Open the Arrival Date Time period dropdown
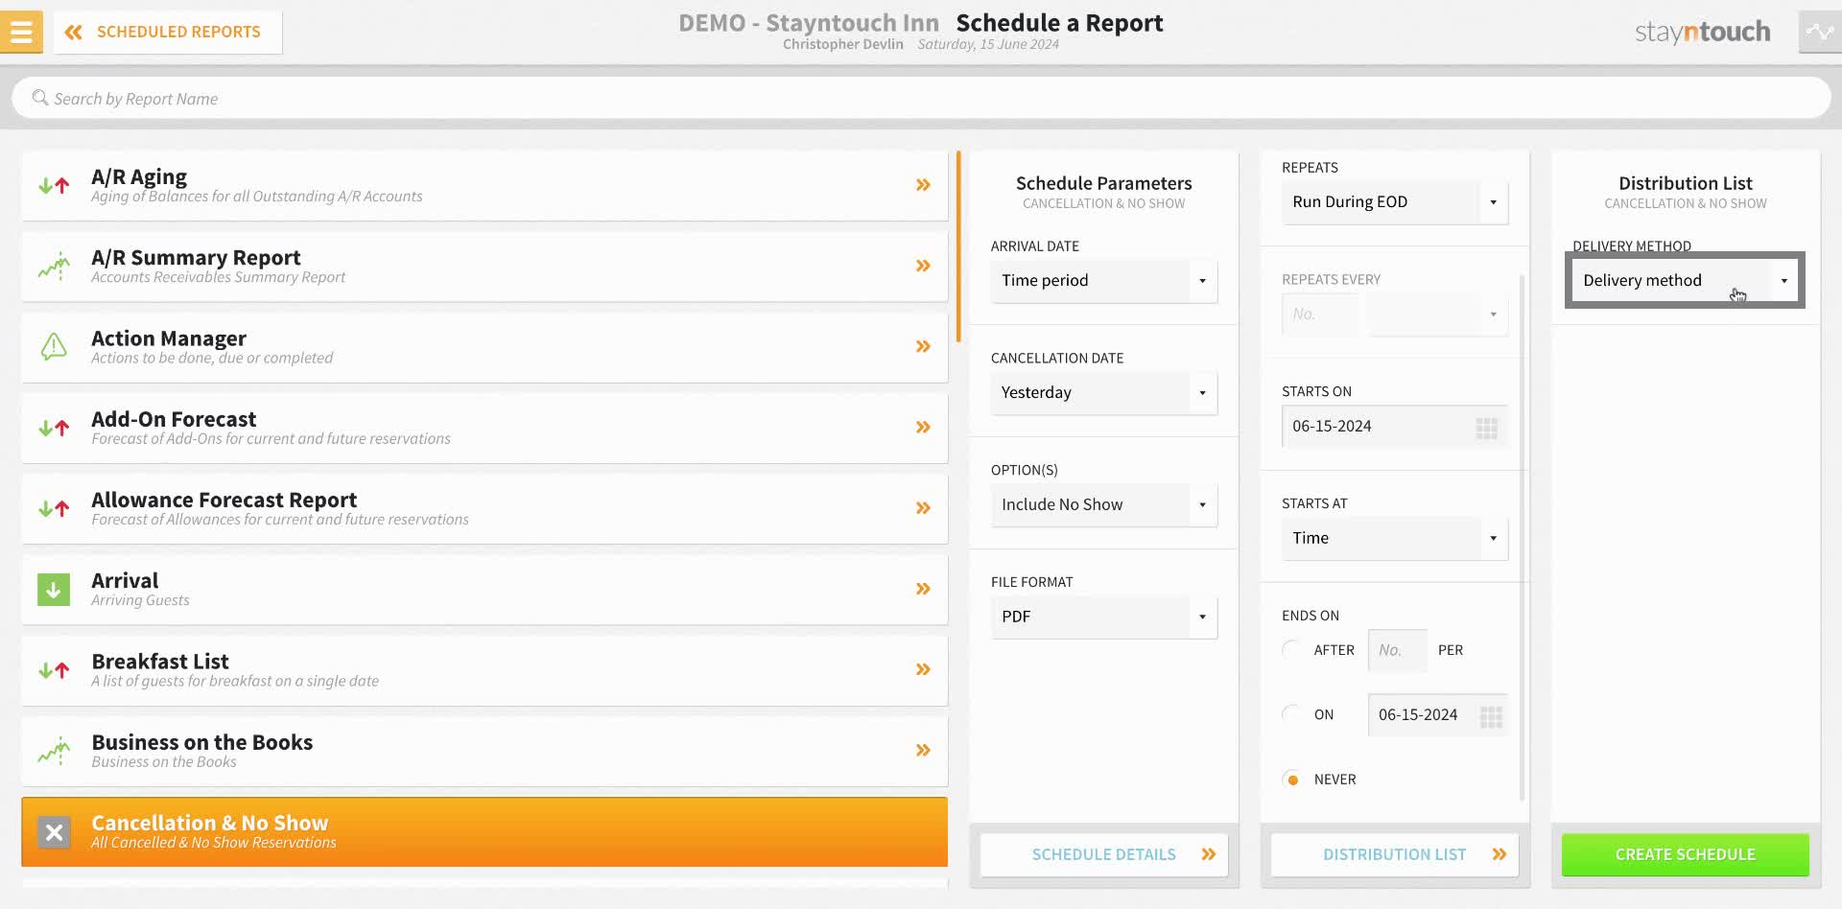Image resolution: width=1842 pixels, height=909 pixels. click(1104, 281)
